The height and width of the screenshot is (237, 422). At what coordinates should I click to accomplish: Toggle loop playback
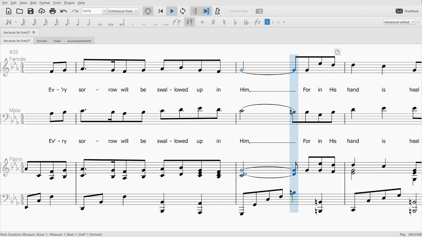(183, 11)
